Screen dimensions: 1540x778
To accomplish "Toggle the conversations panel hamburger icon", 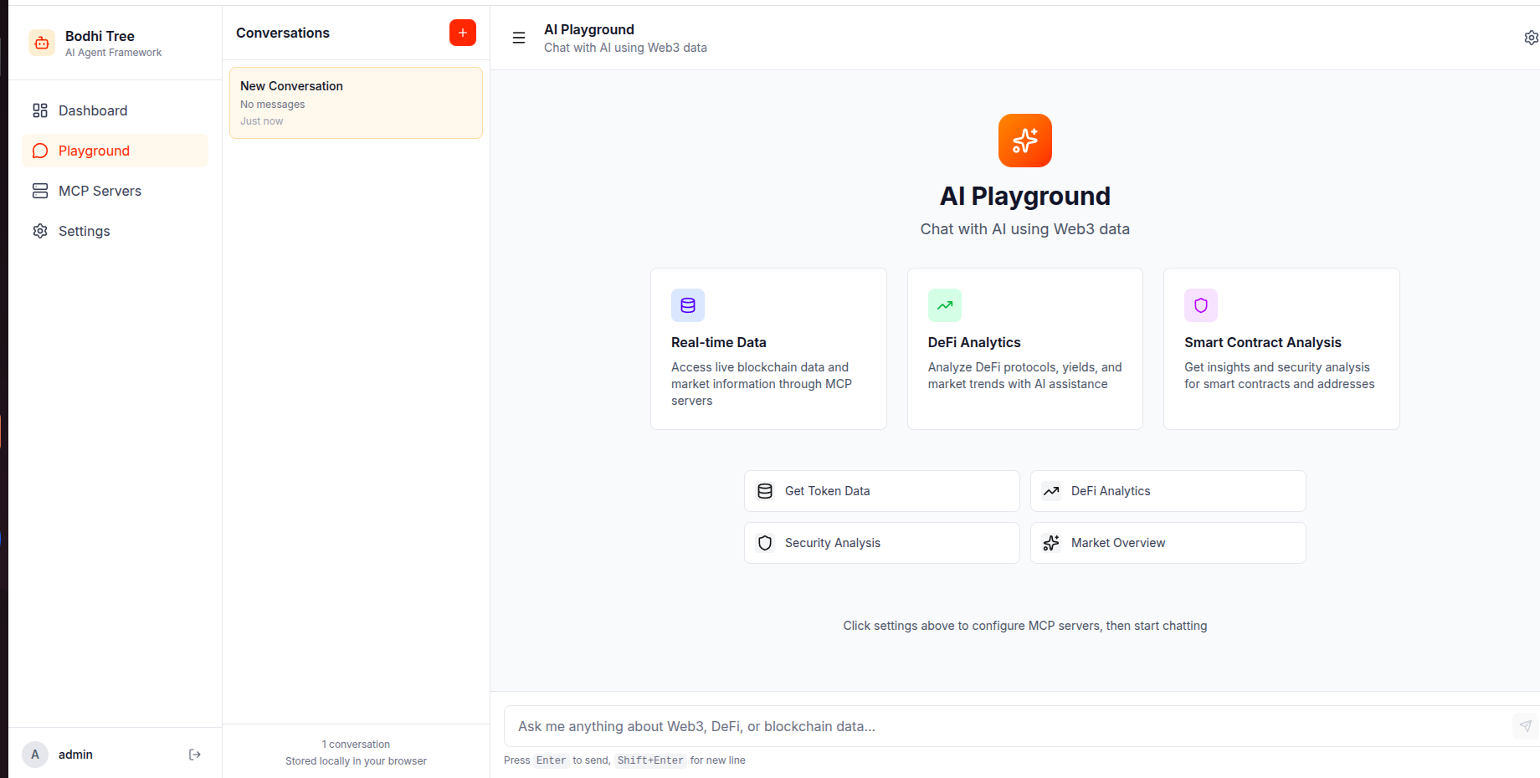I will (x=519, y=38).
